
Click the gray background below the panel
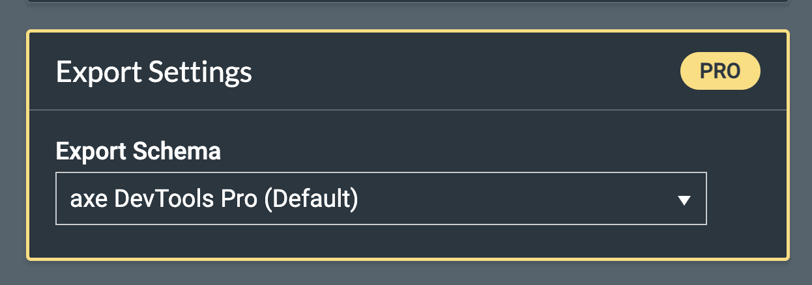point(407,273)
